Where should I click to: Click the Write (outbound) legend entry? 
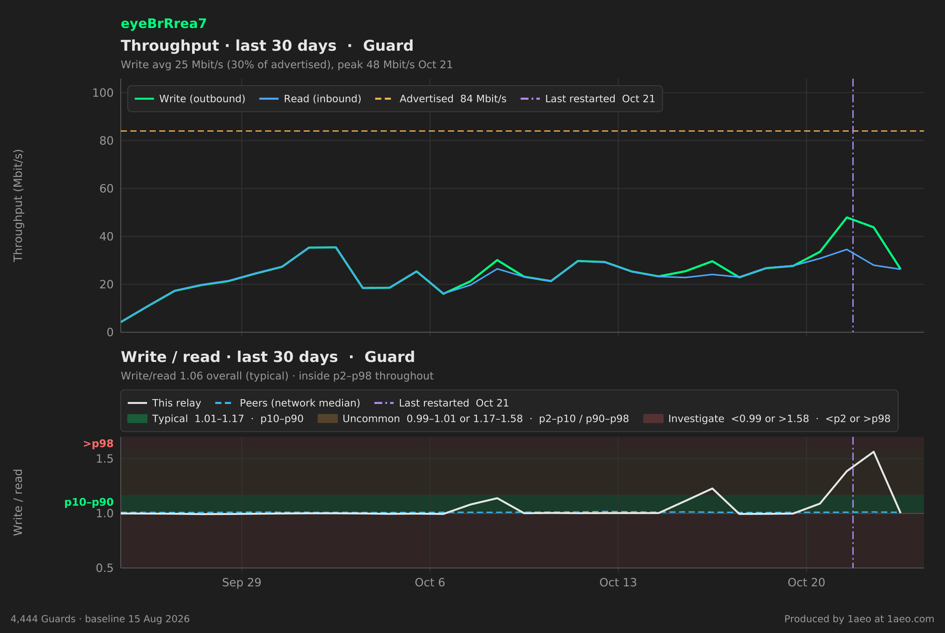click(x=190, y=99)
